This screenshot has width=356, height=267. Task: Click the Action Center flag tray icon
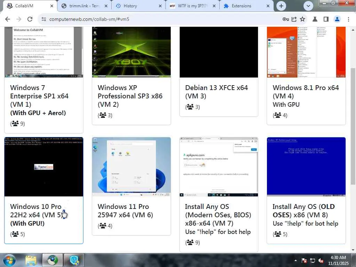[304, 260]
